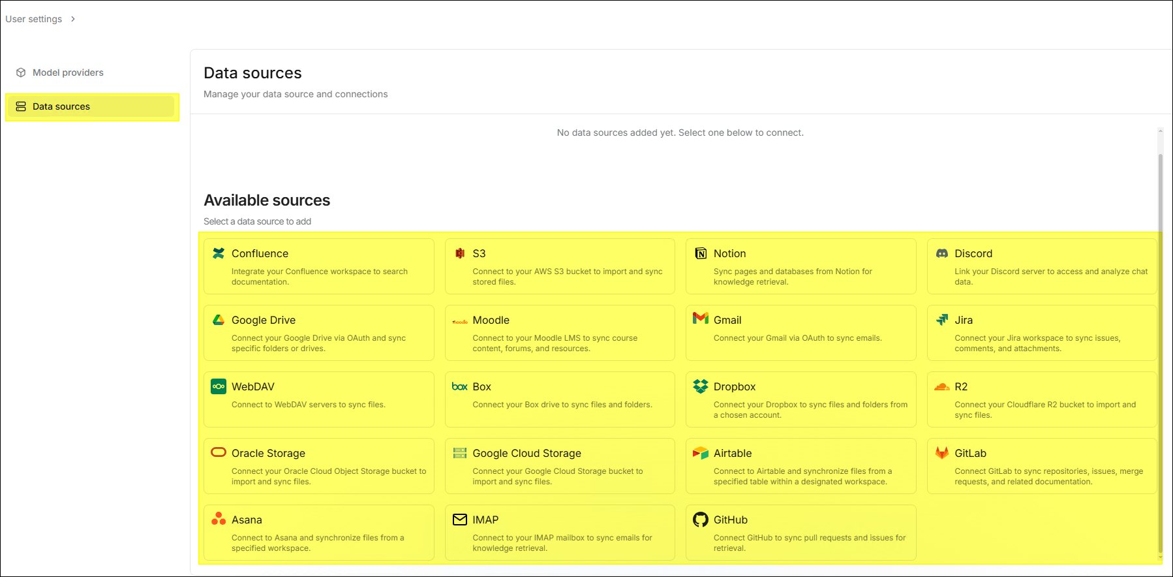Click the Google Drive triangle icon
The width and height of the screenshot is (1173, 577).
point(219,320)
